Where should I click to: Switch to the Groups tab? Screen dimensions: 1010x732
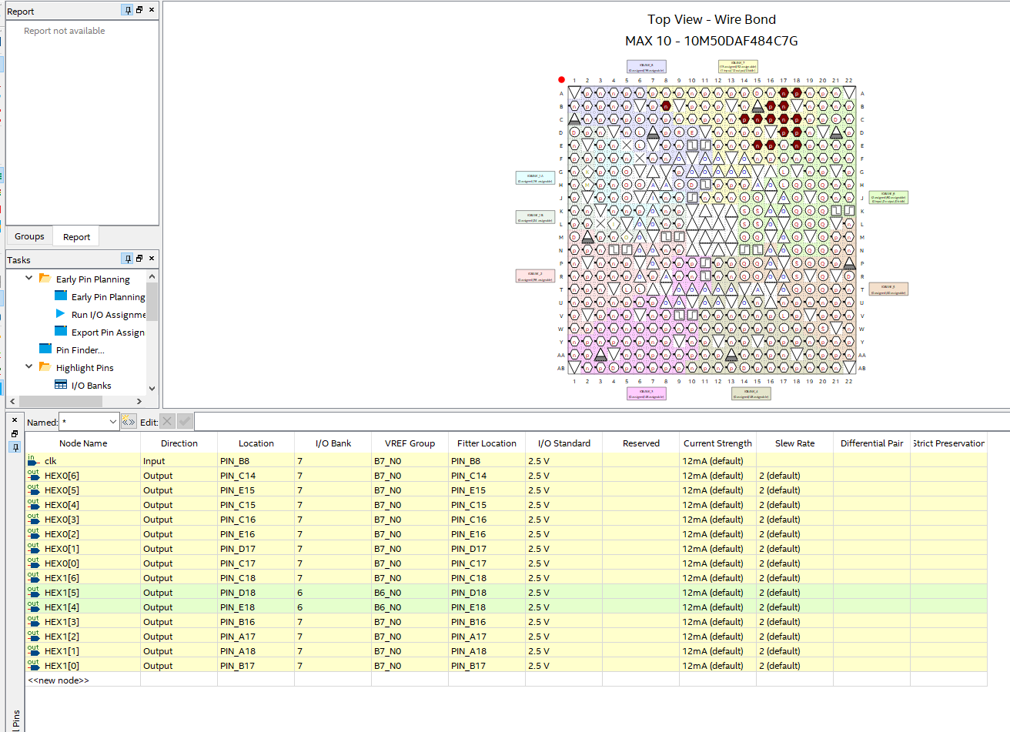29,236
